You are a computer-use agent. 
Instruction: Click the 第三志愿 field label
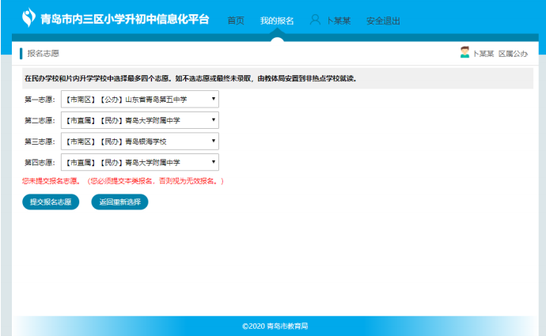tap(40, 142)
